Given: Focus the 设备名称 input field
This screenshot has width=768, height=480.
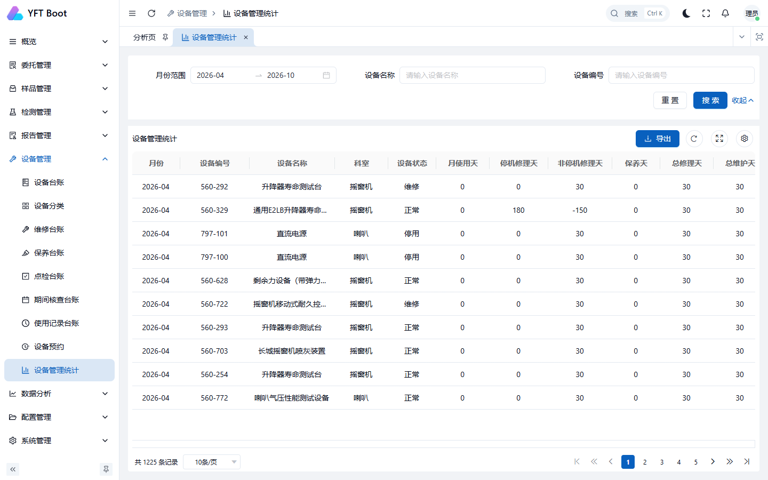Looking at the screenshot, I should tap(473, 75).
